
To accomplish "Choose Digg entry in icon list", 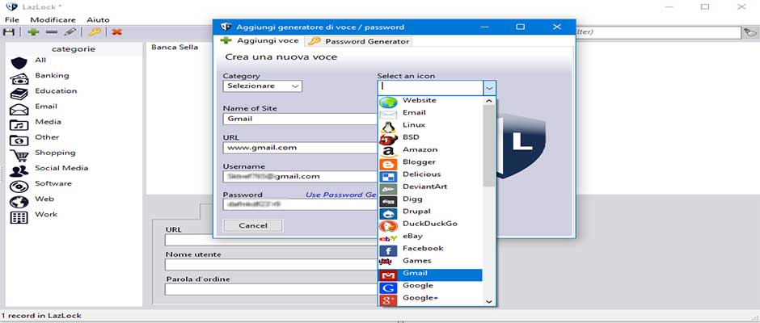I will click(430, 199).
